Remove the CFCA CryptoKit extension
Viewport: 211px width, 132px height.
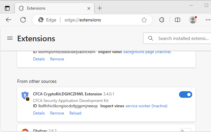(x=57, y=113)
